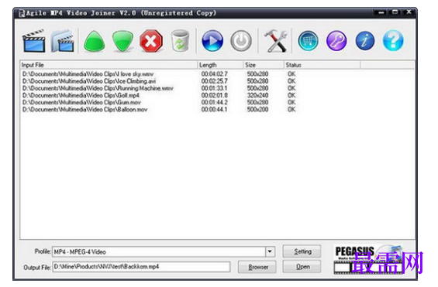Click the purple key register icon
This screenshot has width=438, height=287.
coord(336,41)
